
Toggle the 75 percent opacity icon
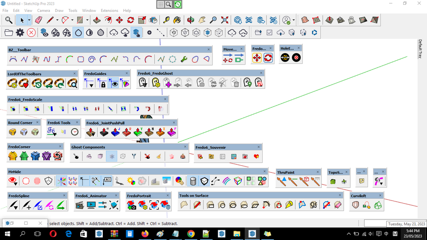point(67,33)
